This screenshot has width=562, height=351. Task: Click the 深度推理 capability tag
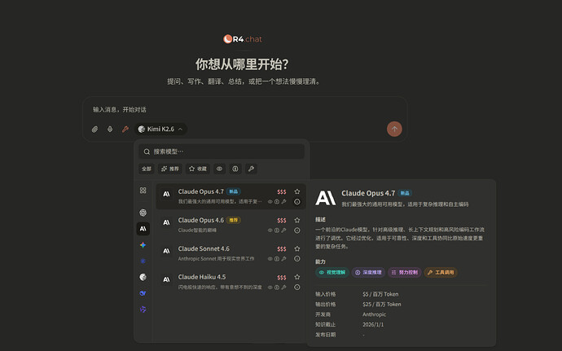368,273
